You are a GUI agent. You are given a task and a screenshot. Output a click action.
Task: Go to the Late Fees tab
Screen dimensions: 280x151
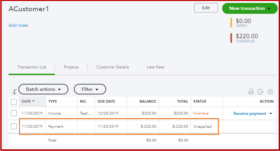coord(155,67)
